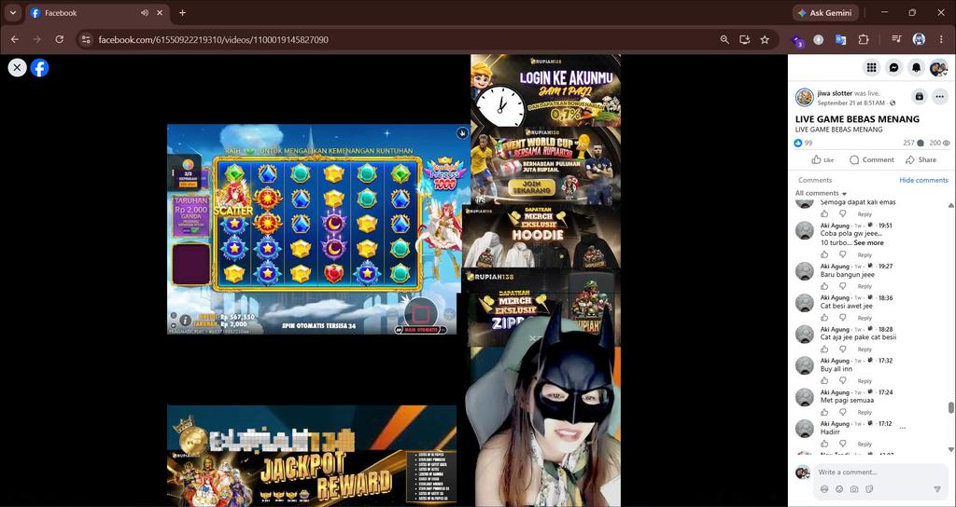Open the media controls music icon
956x507 pixels.
tap(896, 39)
